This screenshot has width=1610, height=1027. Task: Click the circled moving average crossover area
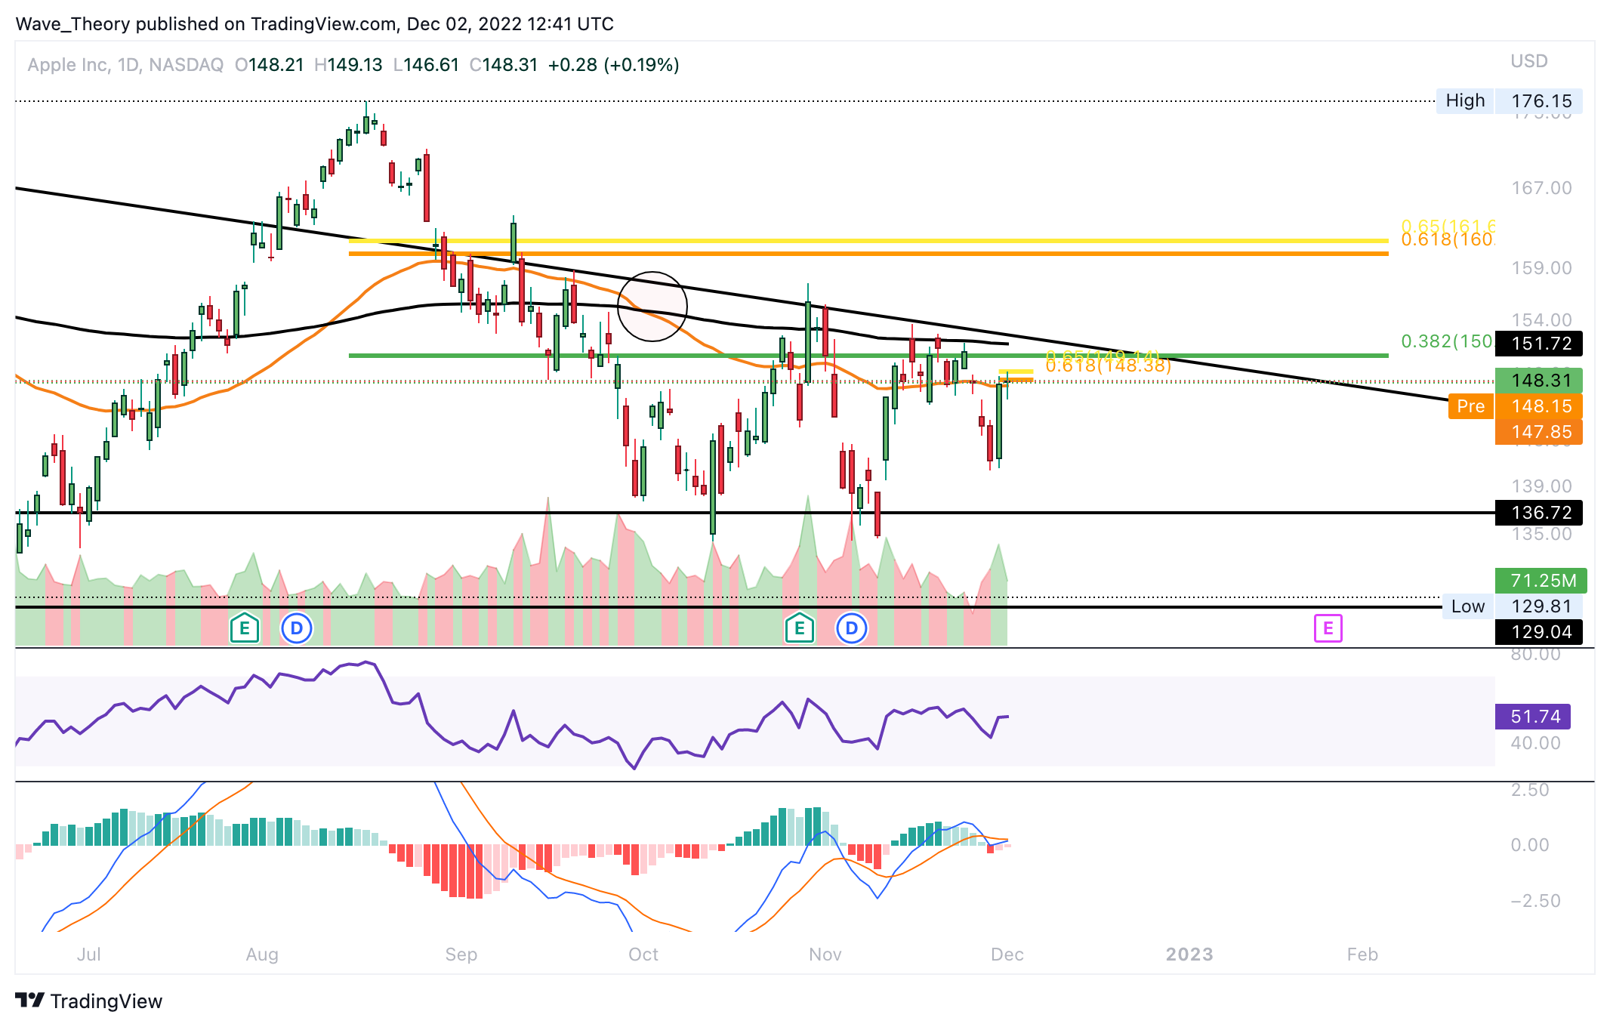tap(652, 307)
